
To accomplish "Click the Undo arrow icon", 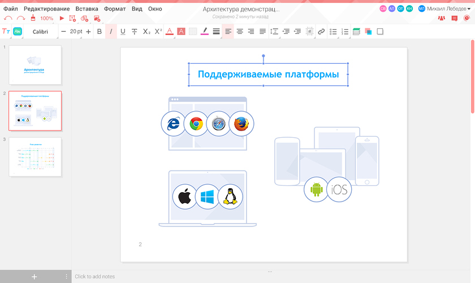I will [x=8, y=19].
